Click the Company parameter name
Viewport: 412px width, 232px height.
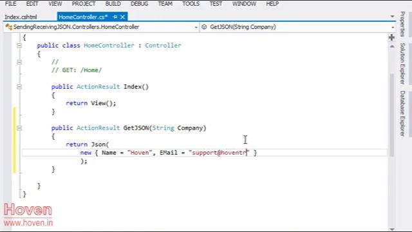click(191, 128)
